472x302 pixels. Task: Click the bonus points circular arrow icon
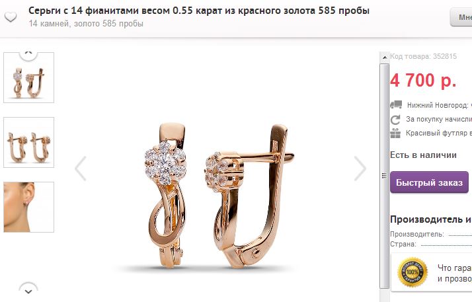tap(395, 120)
